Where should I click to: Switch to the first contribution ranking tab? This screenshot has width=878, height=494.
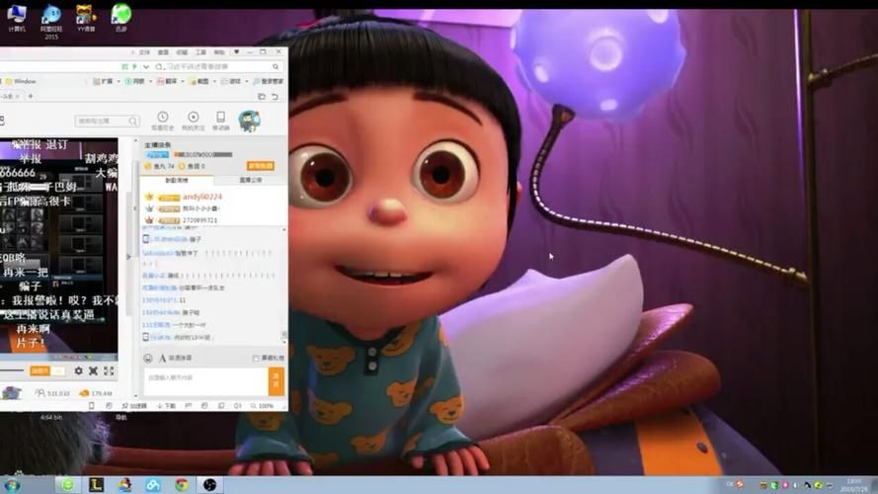[177, 181]
